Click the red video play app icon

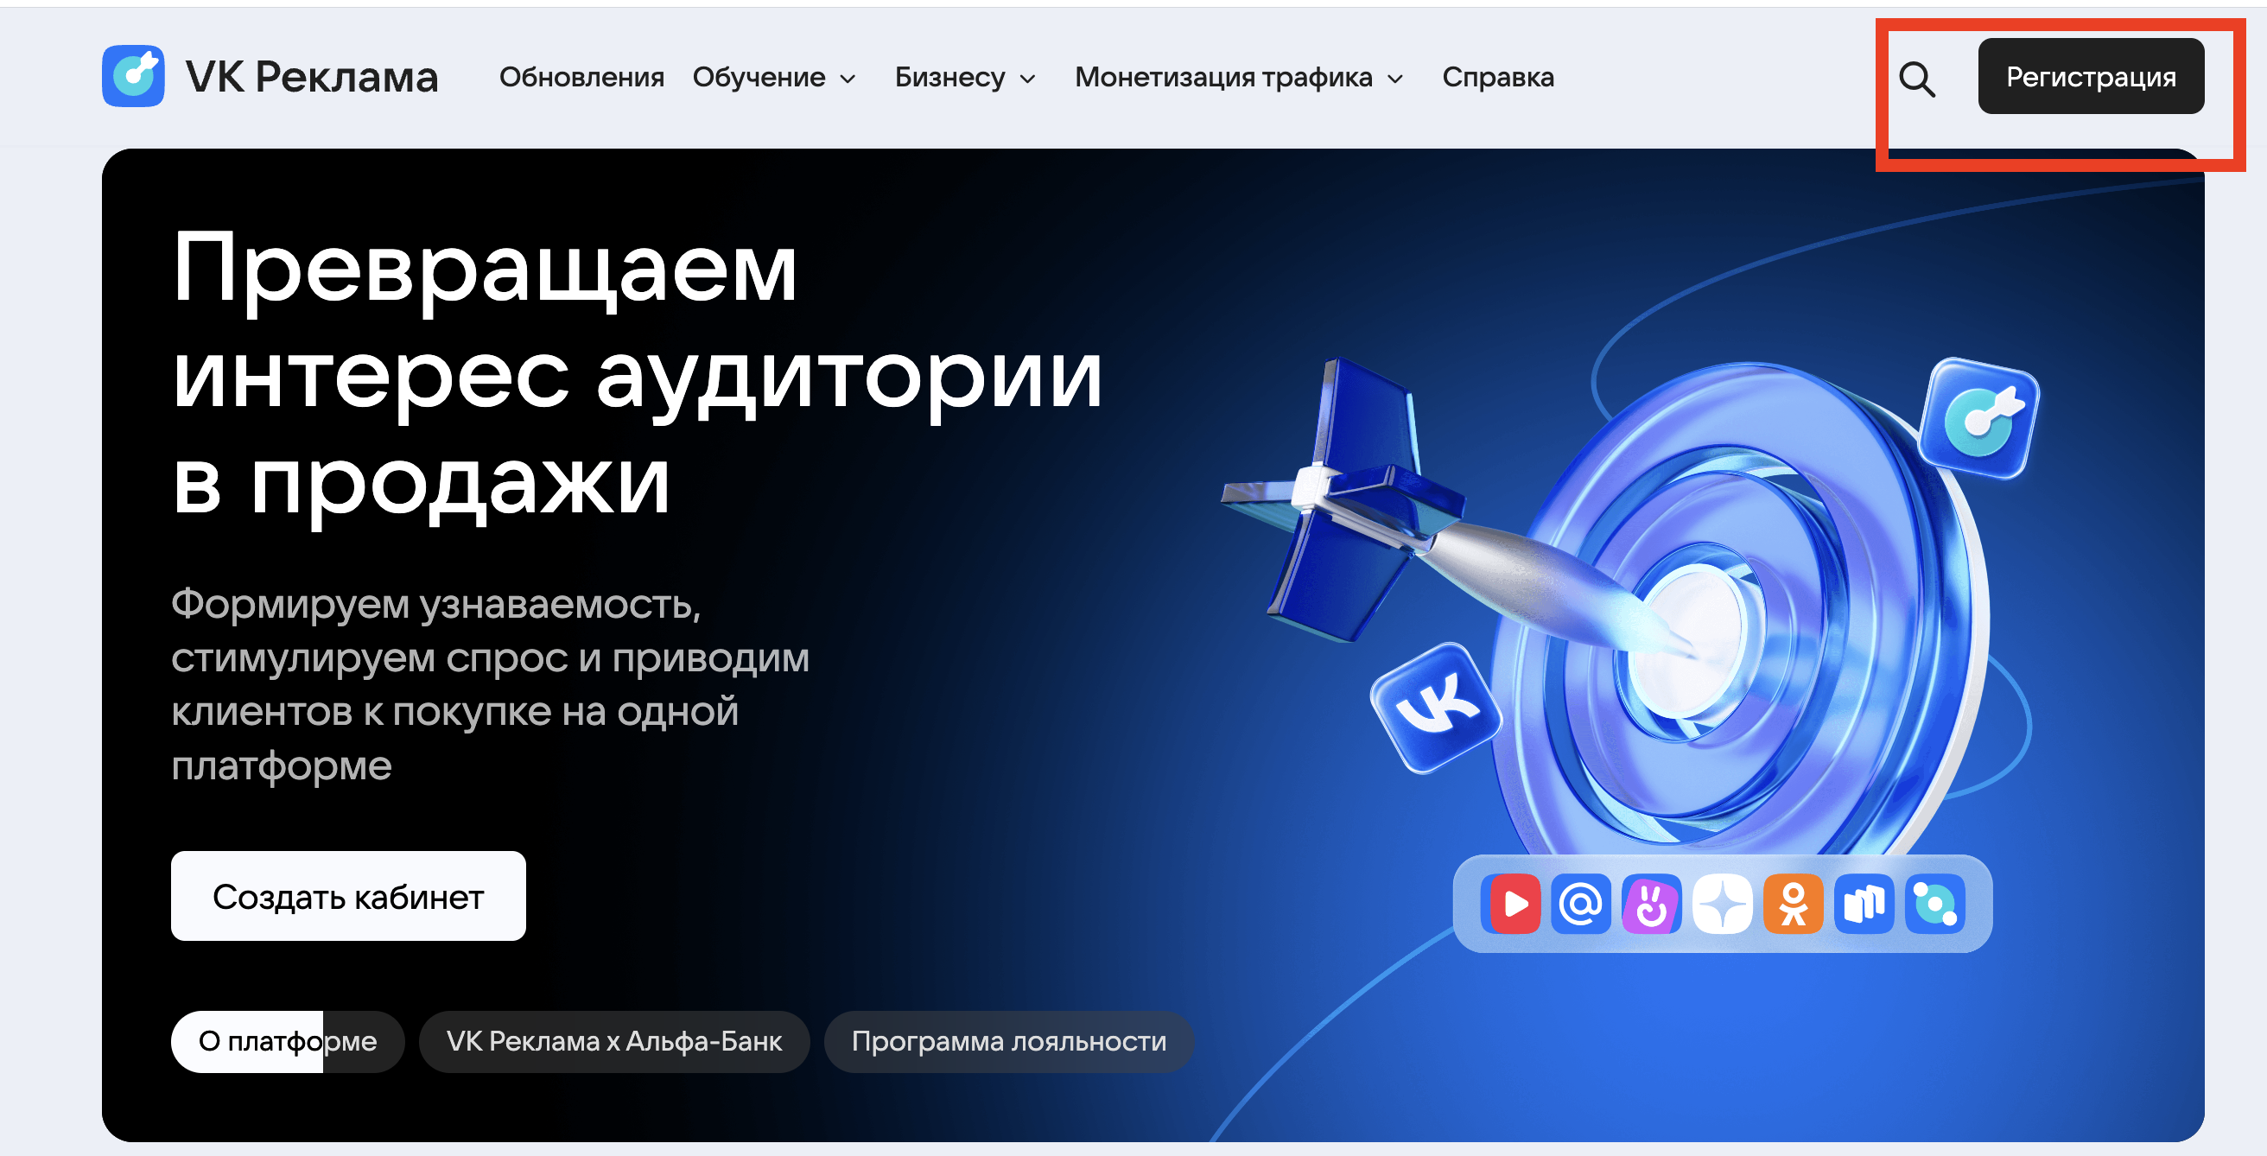pyautogui.click(x=1510, y=904)
